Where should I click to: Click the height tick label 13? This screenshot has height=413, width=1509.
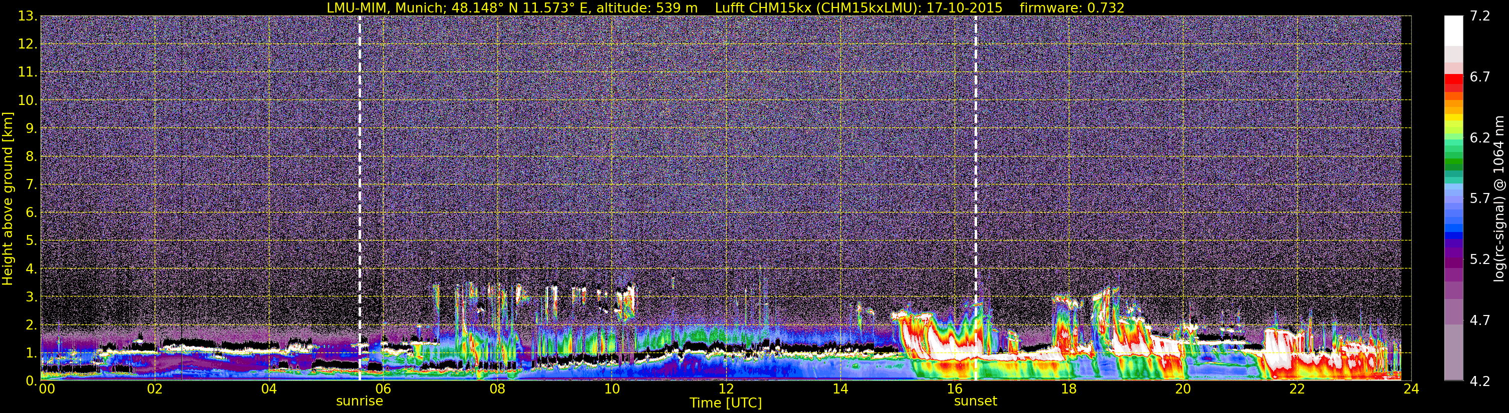click(27, 16)
